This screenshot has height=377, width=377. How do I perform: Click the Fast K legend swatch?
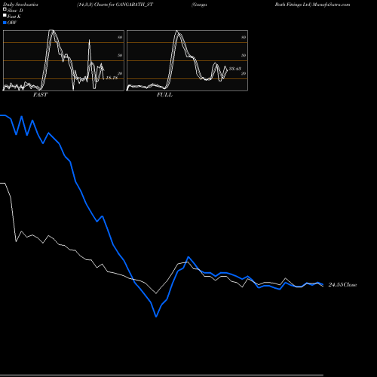[5, 15]
